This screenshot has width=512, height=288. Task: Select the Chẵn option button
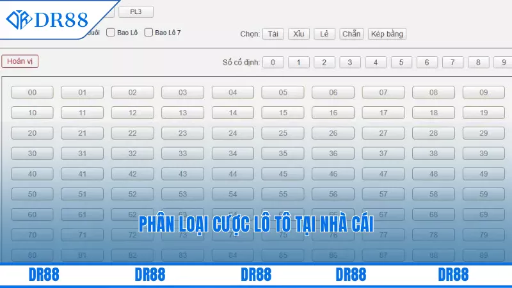(351, 34)
